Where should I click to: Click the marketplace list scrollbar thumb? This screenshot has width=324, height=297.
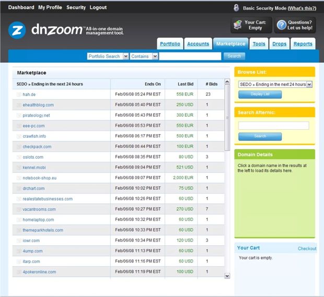[x=227, y=118]
